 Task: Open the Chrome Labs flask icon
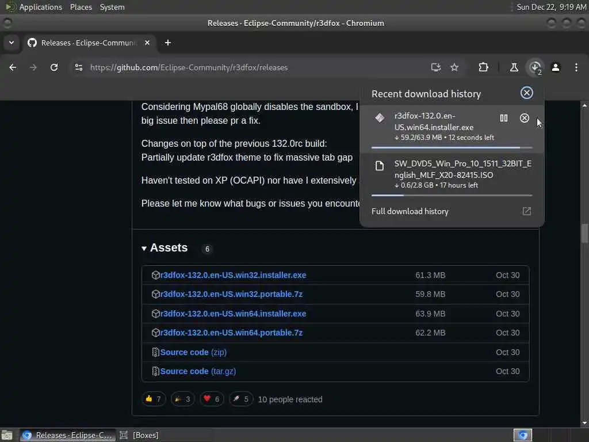click(514, 67)
